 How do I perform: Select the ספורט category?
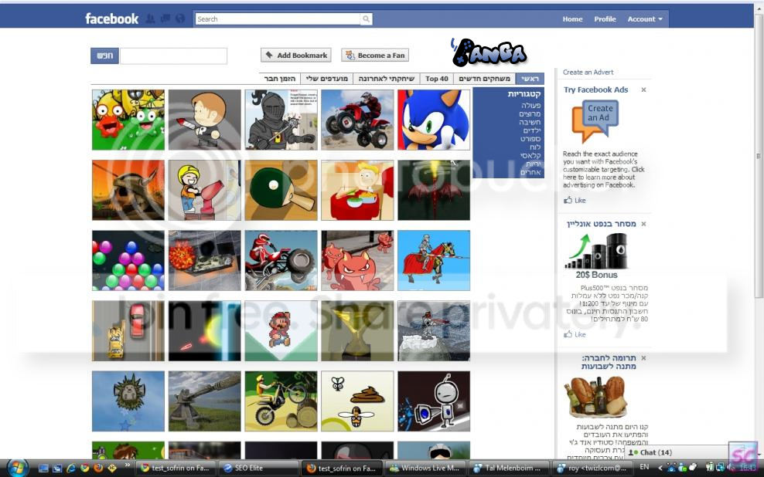pyautogui.click(x=530, y=139)
